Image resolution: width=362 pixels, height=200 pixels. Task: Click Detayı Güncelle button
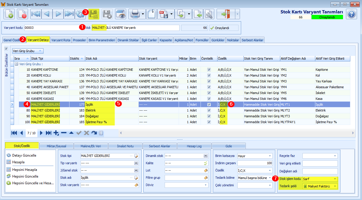point(24,155)
